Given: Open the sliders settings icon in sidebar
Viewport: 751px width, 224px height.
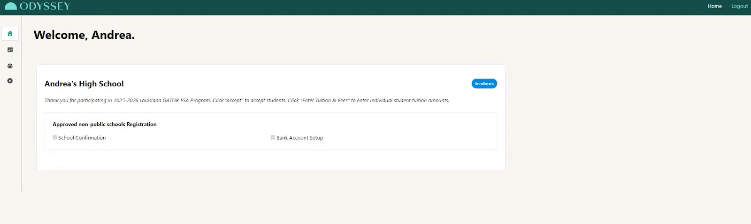Looking at the screenshot, I should [x=10, y=50].
